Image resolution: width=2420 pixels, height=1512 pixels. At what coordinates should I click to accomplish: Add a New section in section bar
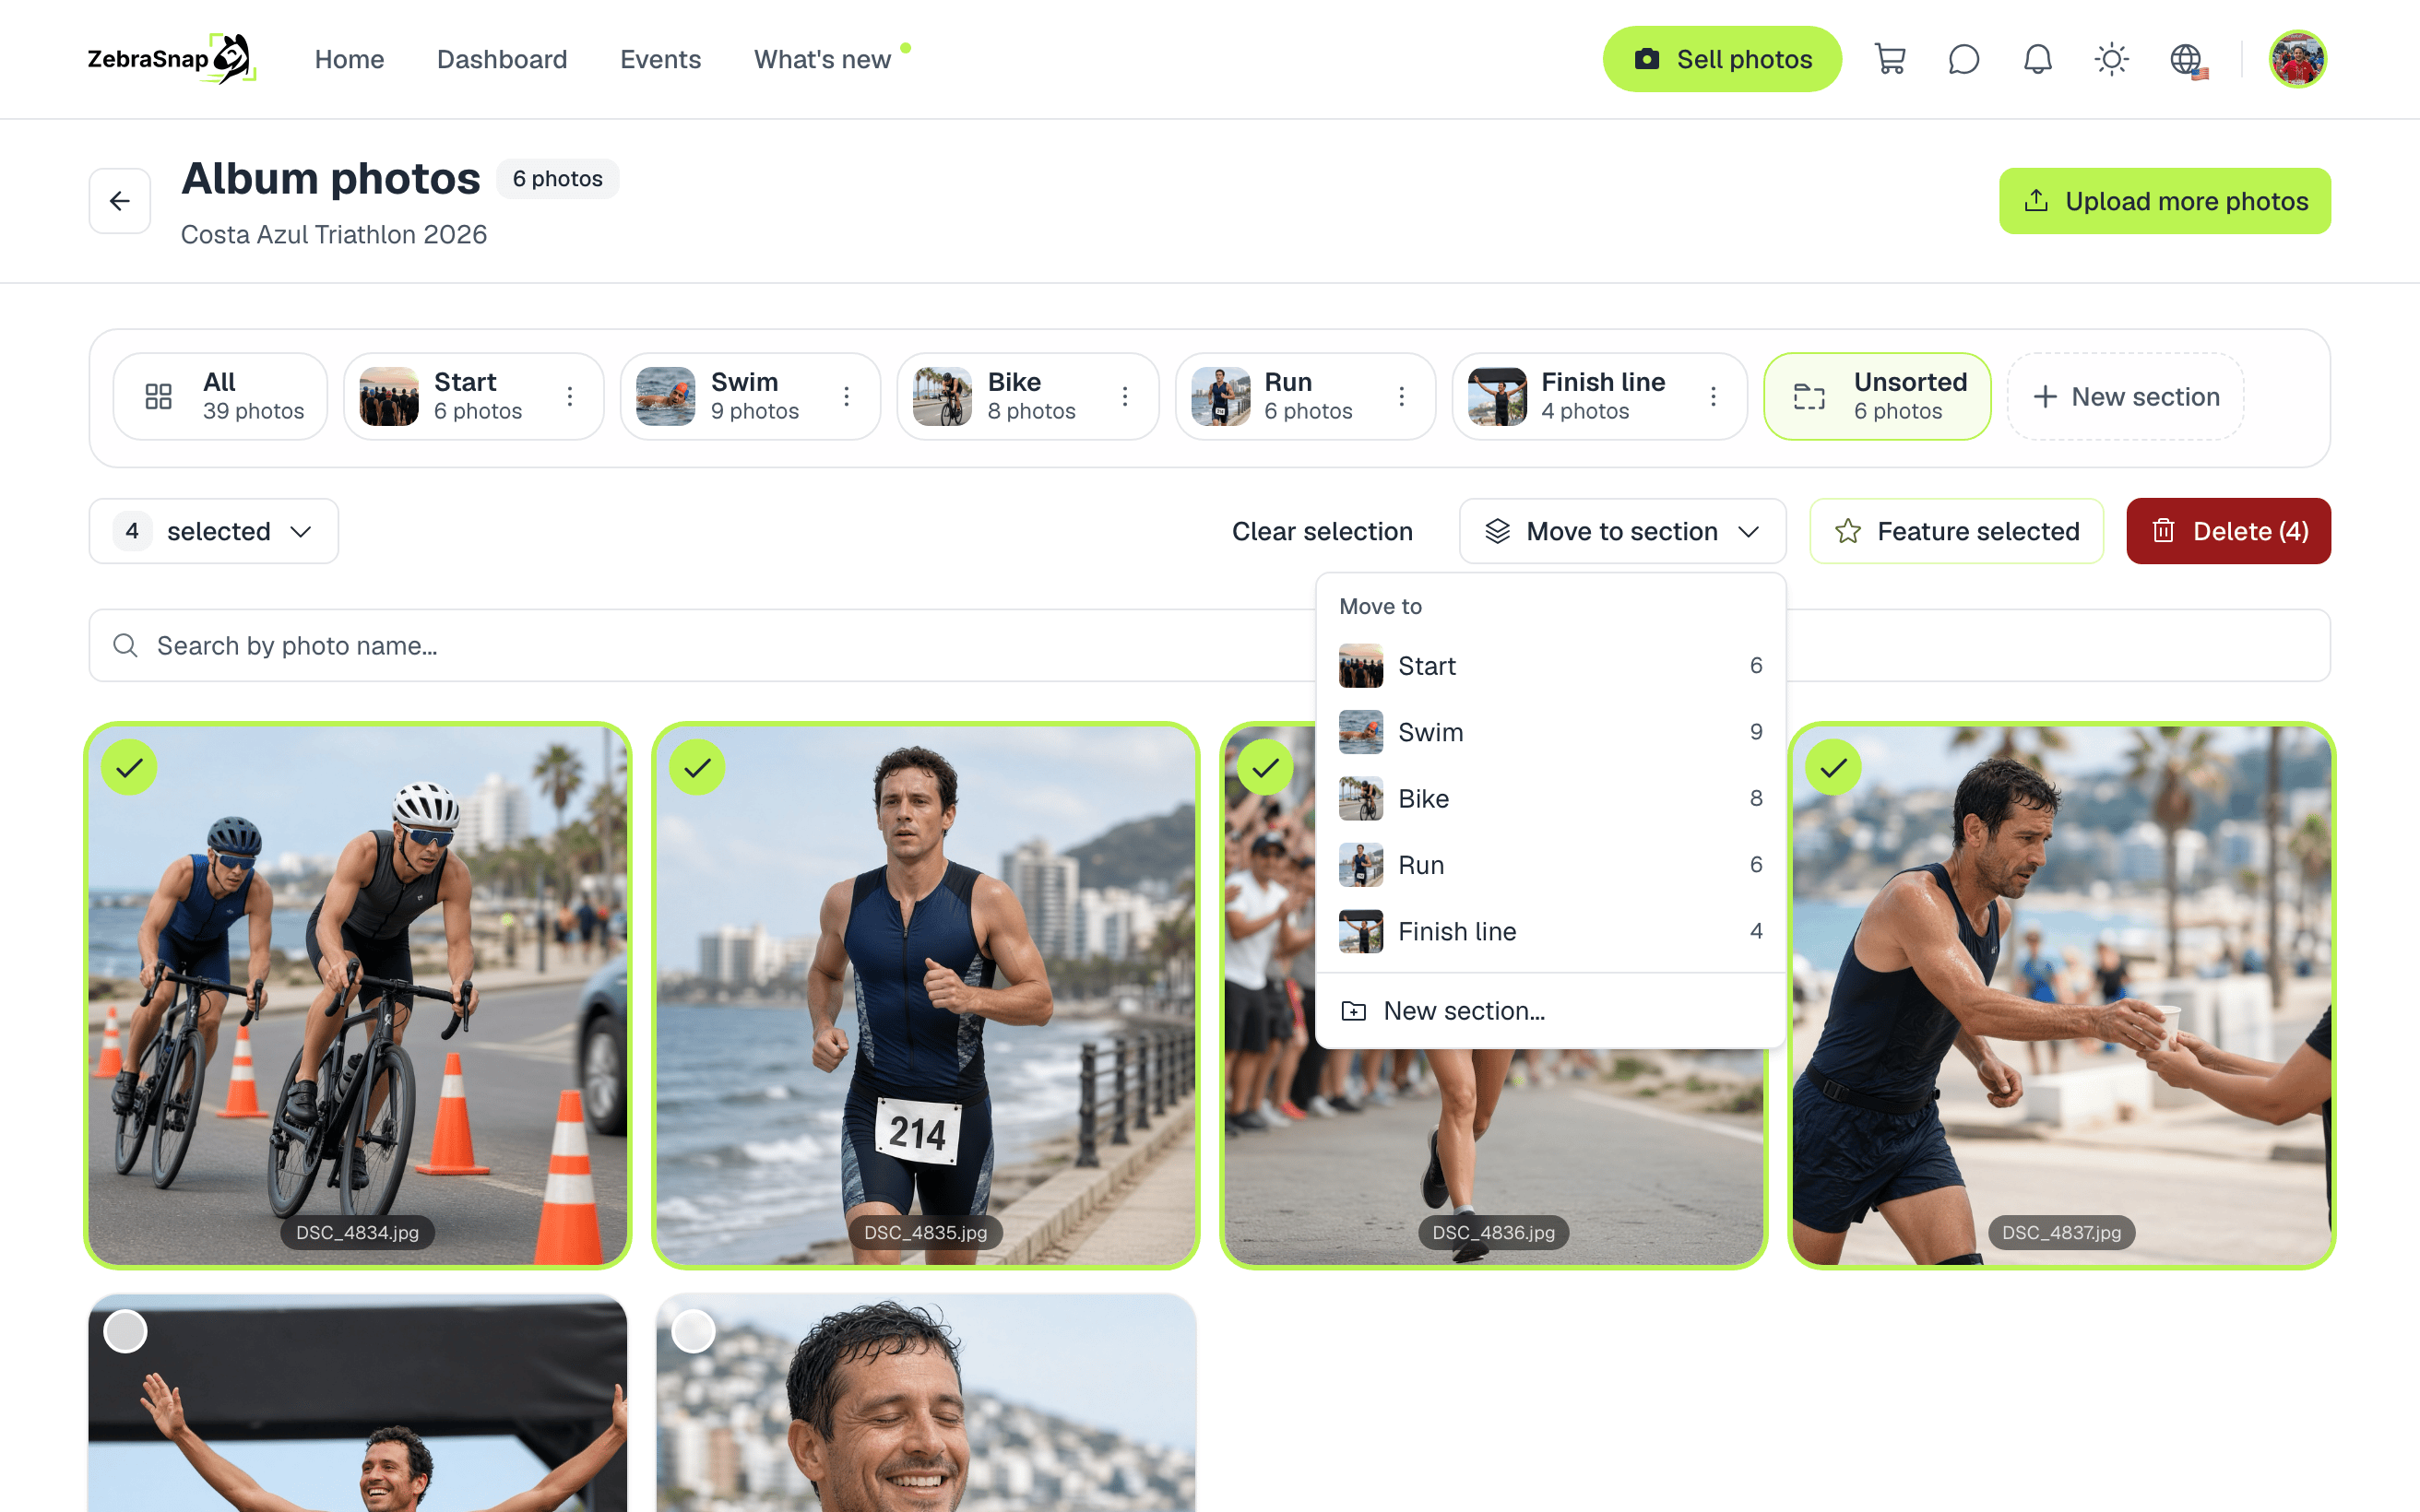(2125, 396)
